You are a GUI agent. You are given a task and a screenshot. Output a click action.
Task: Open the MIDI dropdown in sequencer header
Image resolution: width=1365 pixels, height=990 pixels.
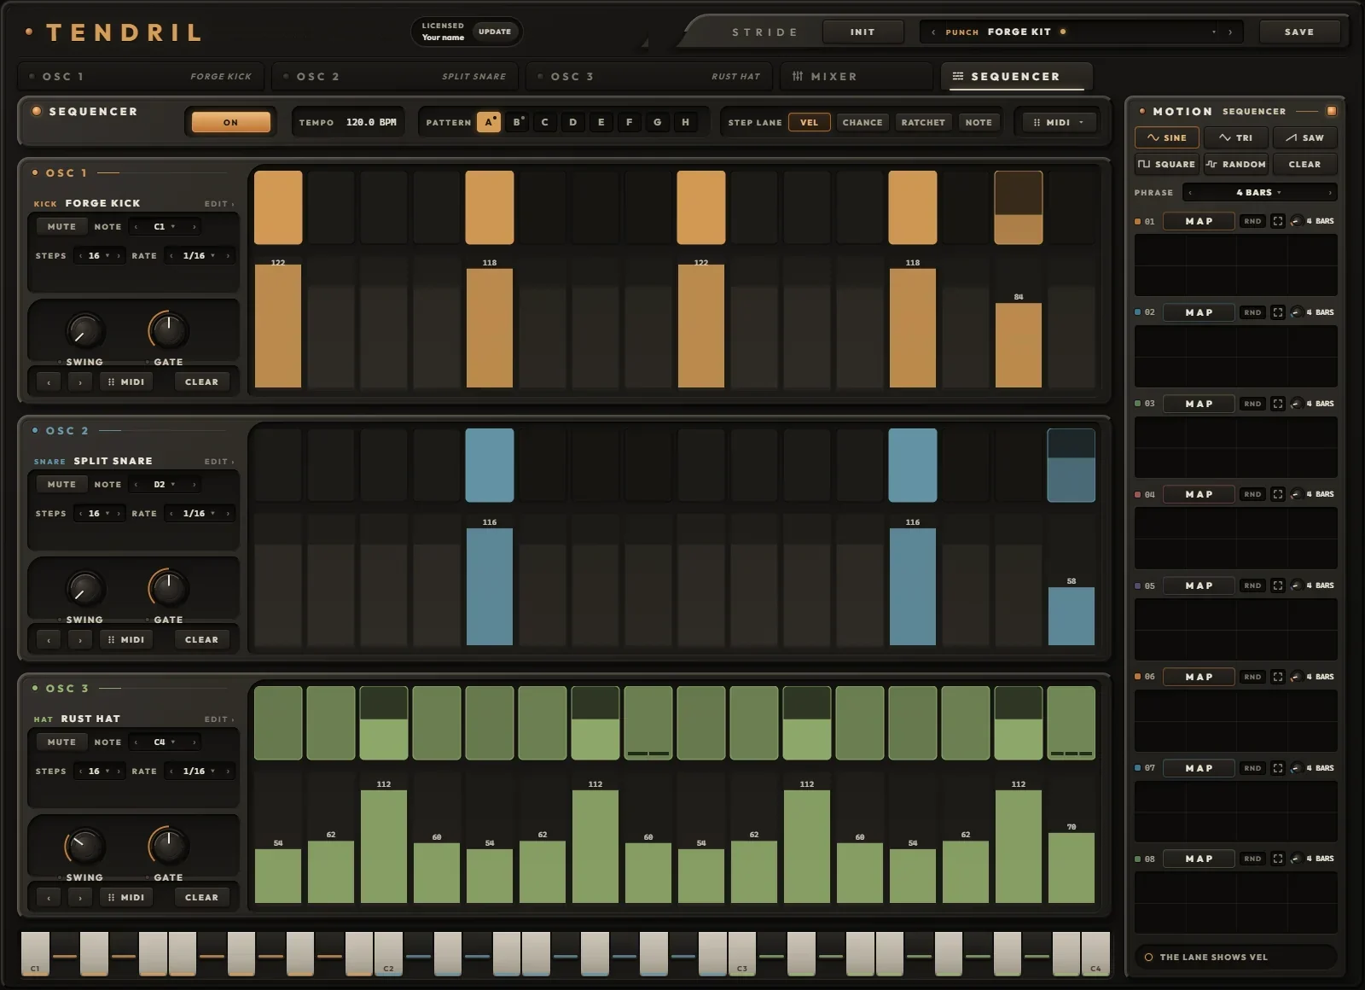tap(1059, 122)
